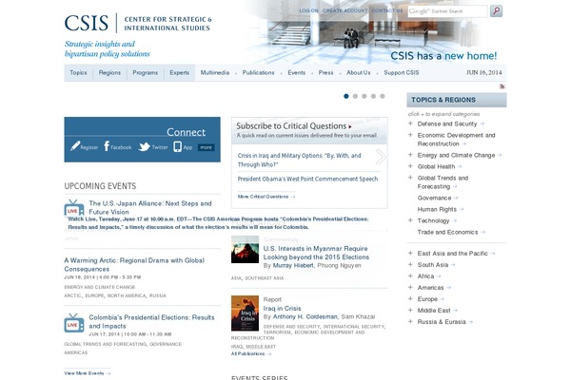Open Iraq in Crisis report title
Screen dimensions: 571x380
coord(283,309)
